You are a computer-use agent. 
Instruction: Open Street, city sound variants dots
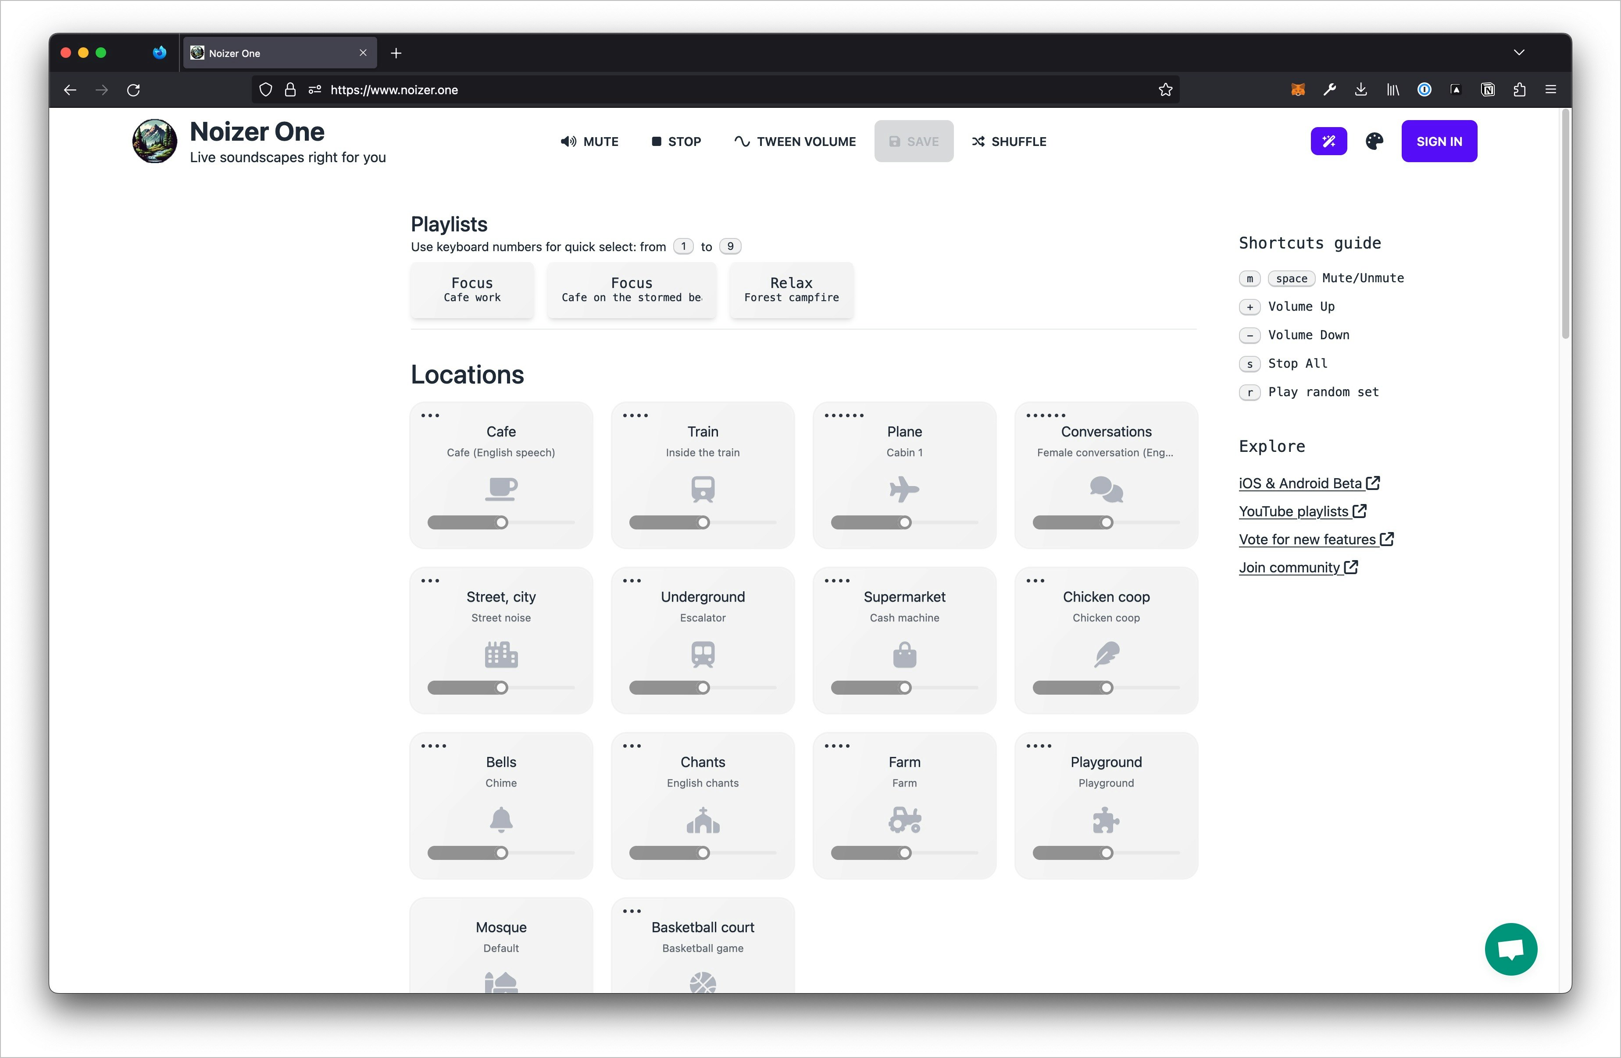tap(430, 581)
